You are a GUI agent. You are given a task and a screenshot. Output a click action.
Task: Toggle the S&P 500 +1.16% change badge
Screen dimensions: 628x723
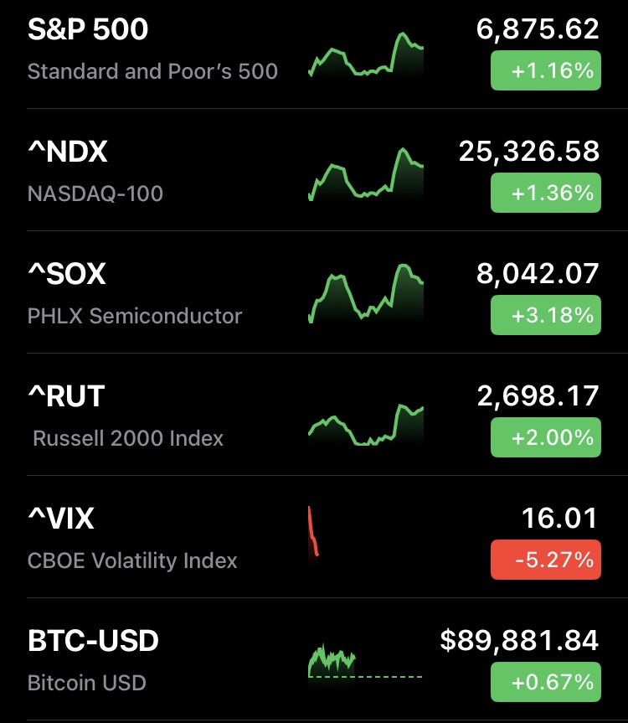point(545,71)
